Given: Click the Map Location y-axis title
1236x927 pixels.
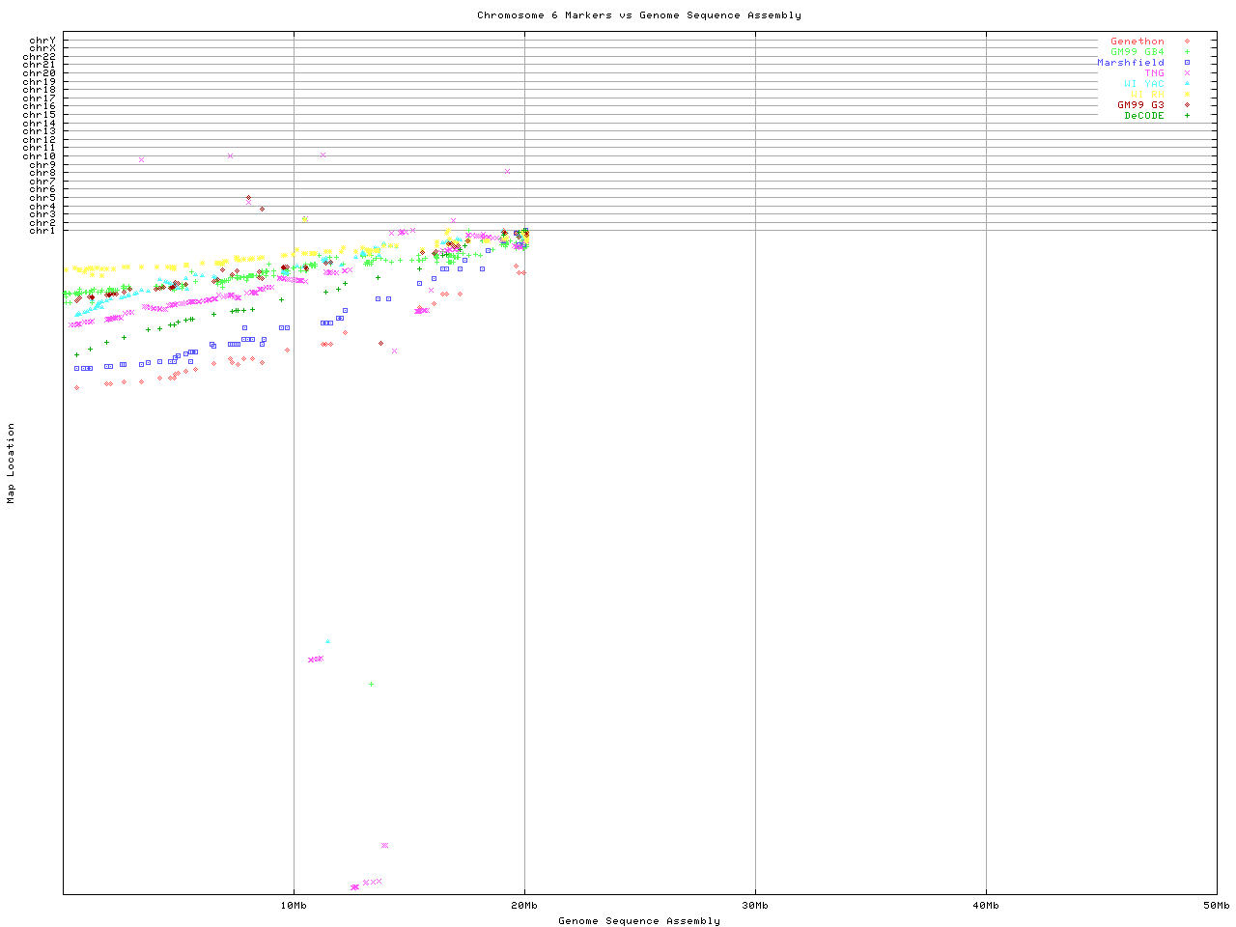Looking at the screenshot, I should click(12, 463).
